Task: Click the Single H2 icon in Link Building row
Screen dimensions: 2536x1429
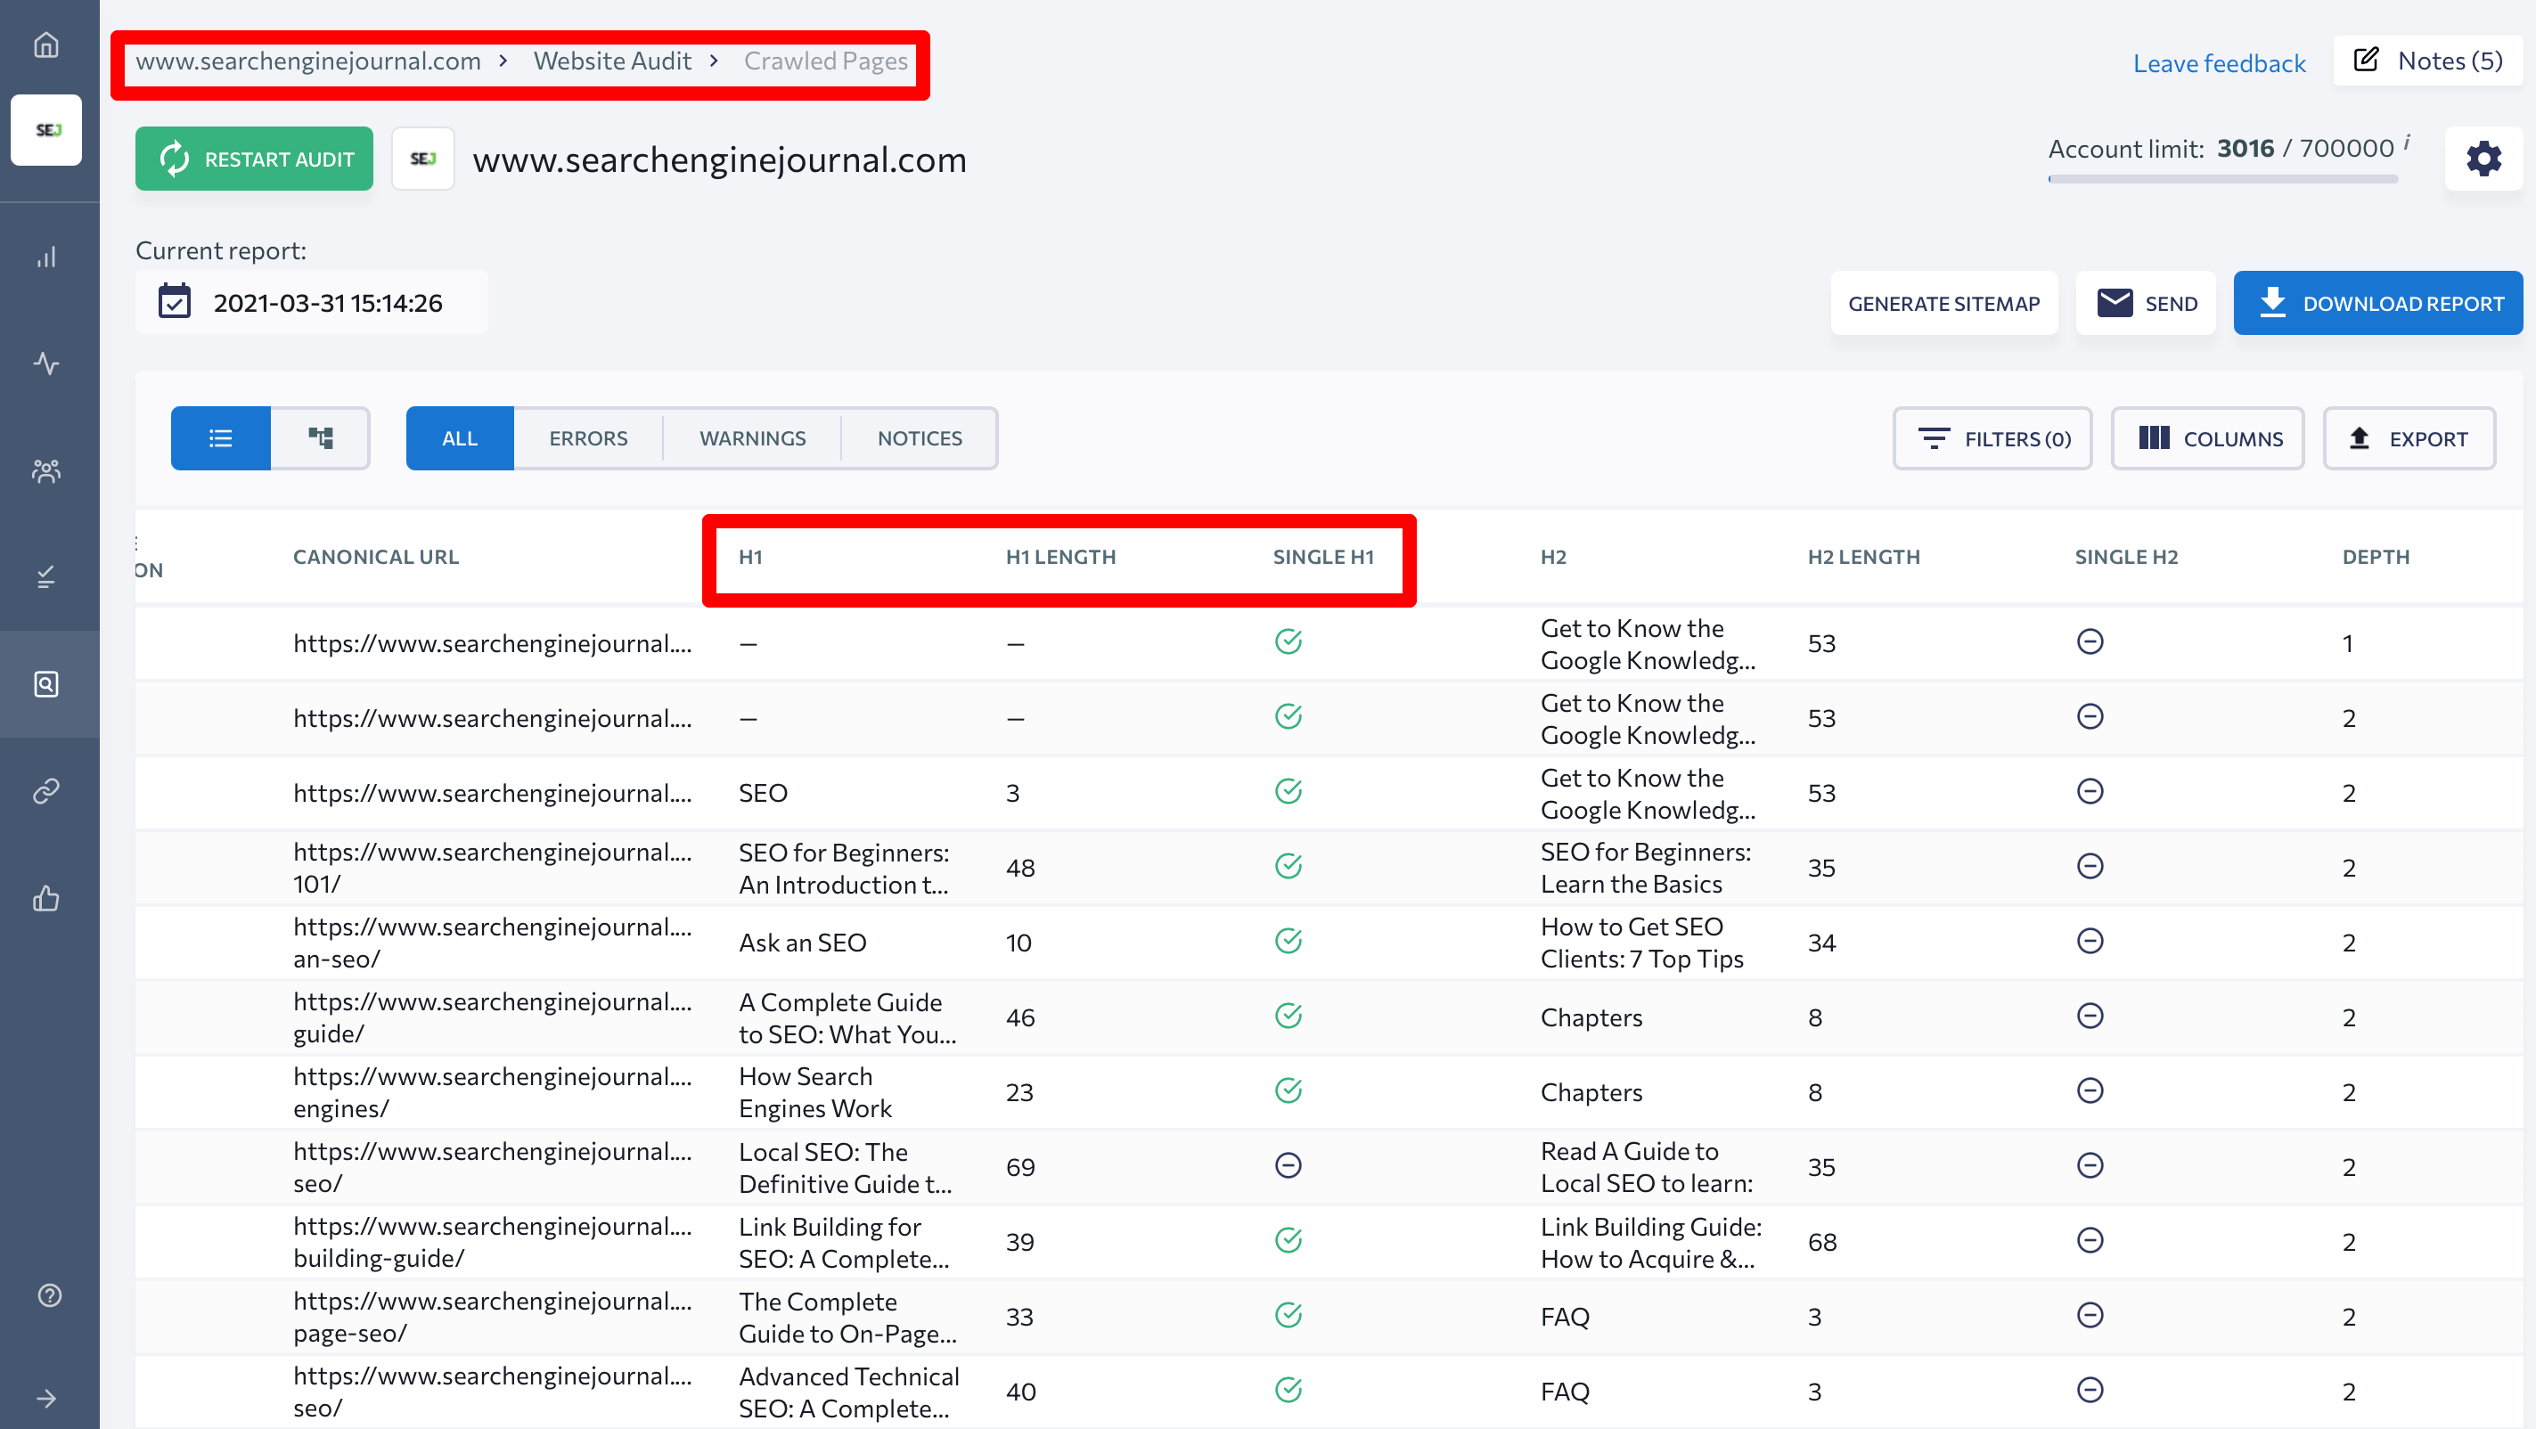Action: tap(2090, 1240)
